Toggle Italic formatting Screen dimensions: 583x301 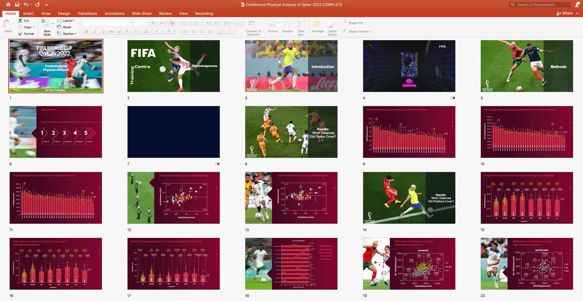coord(95,32)
